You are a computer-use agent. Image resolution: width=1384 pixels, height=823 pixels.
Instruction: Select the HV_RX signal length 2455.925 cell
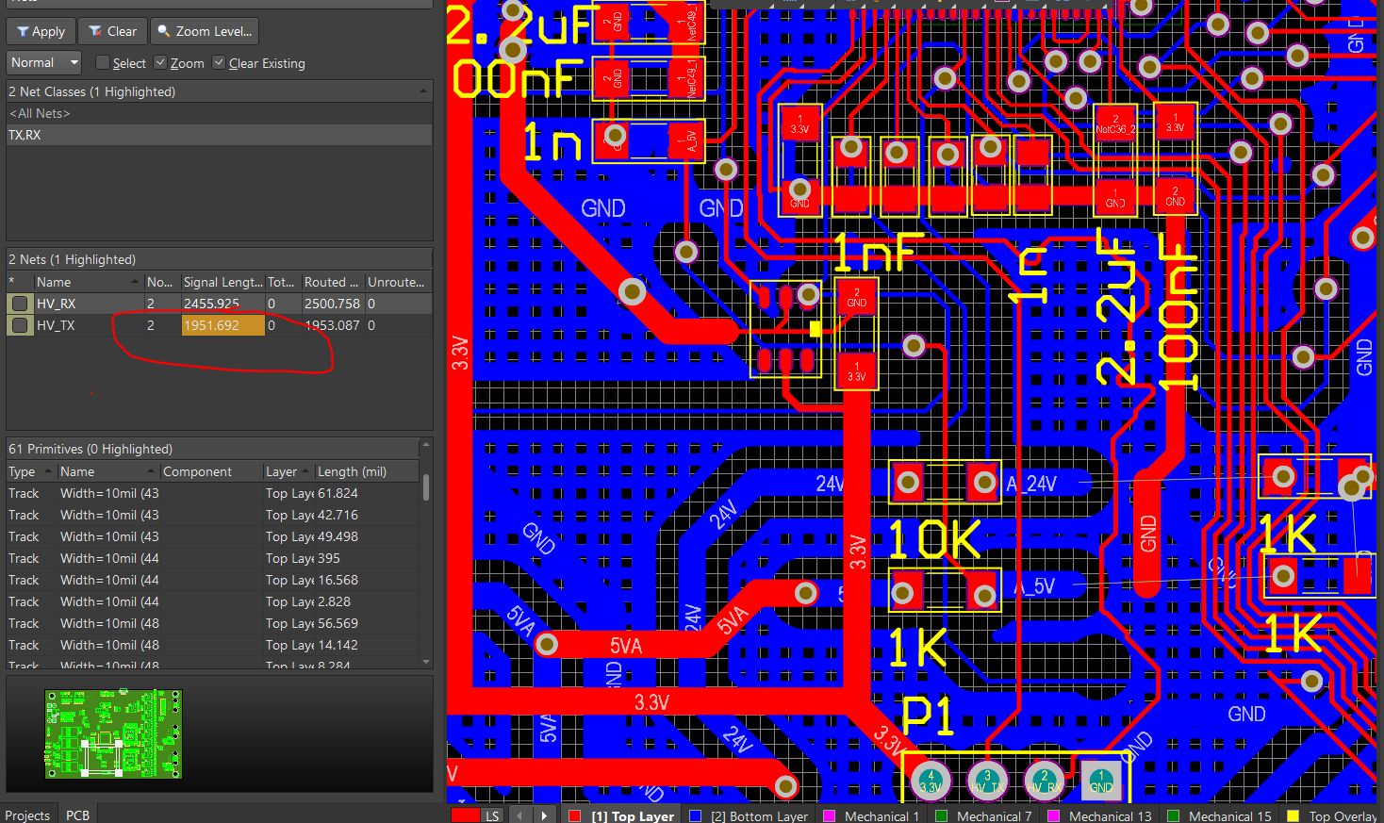pyautogui.click(x=222, y=304)
